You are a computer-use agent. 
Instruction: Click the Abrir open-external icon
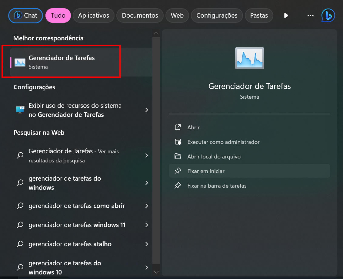point(178,127)
